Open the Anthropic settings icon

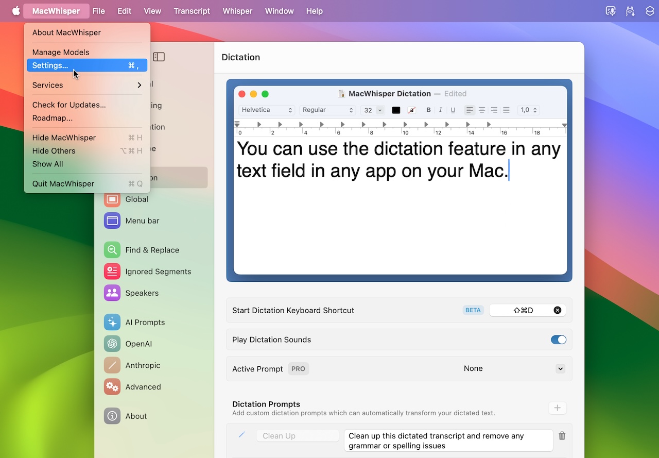(112, 366)
